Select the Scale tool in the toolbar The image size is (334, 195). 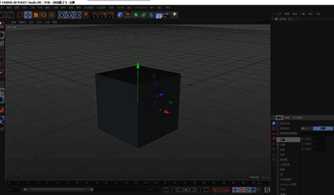click(35, 15)
